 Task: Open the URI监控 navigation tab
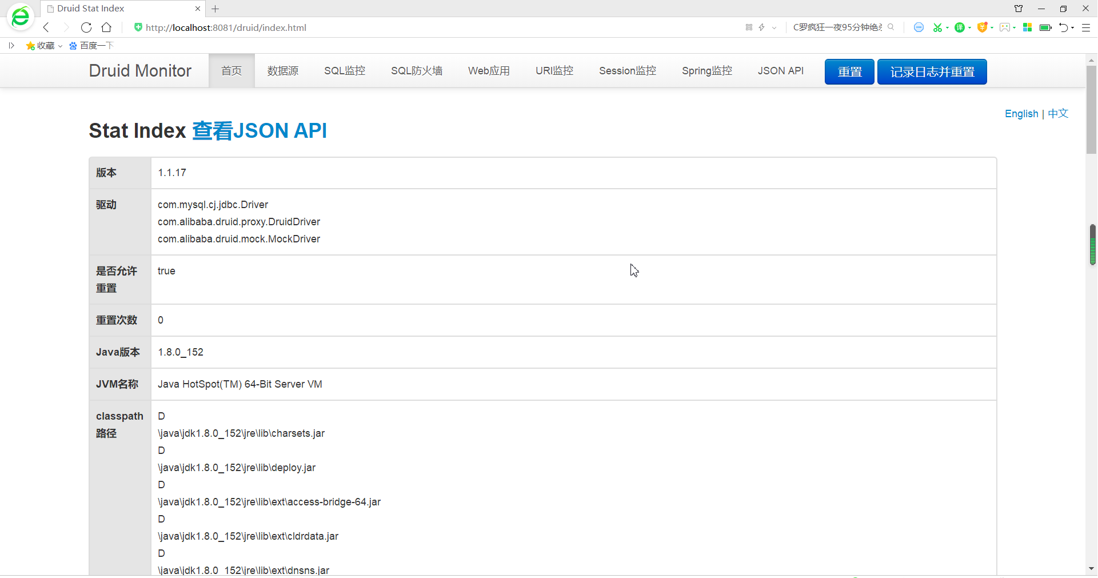[554, 71]
